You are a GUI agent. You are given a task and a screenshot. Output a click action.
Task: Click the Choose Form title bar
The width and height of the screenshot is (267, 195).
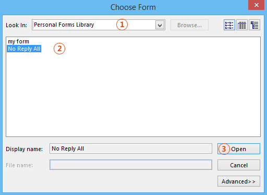tap(133, 7)
